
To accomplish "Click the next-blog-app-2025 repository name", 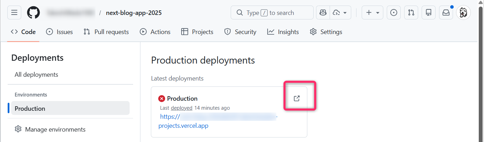I will (x=134, y=13).
